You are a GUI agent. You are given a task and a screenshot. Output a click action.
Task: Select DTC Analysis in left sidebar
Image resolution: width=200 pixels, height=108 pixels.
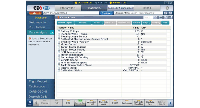tap(37, 27)
